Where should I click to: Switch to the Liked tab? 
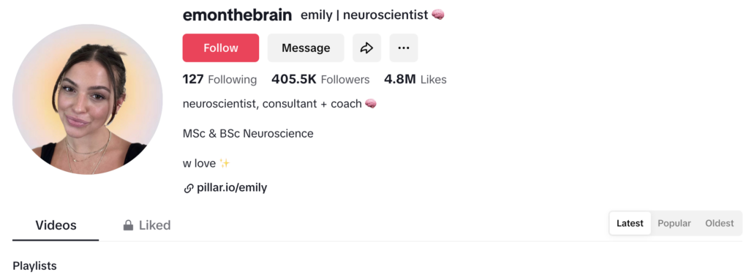coord(147,225)
